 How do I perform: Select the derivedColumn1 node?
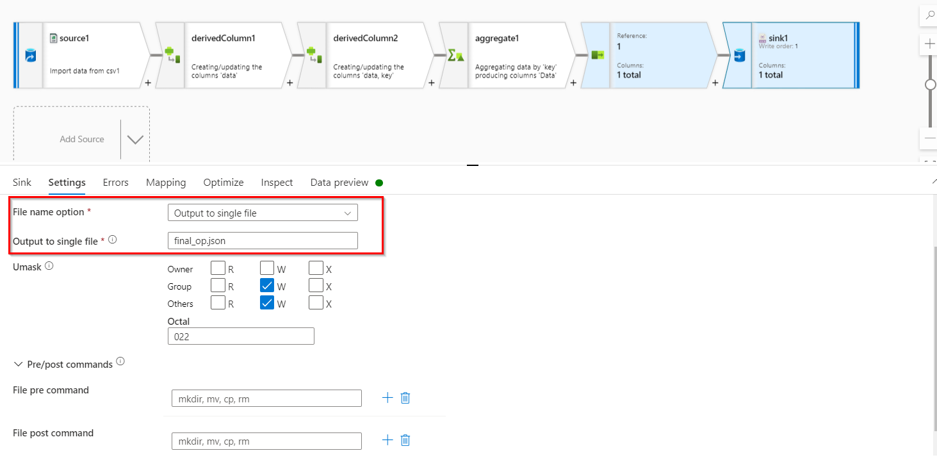[x=222, y=56]
